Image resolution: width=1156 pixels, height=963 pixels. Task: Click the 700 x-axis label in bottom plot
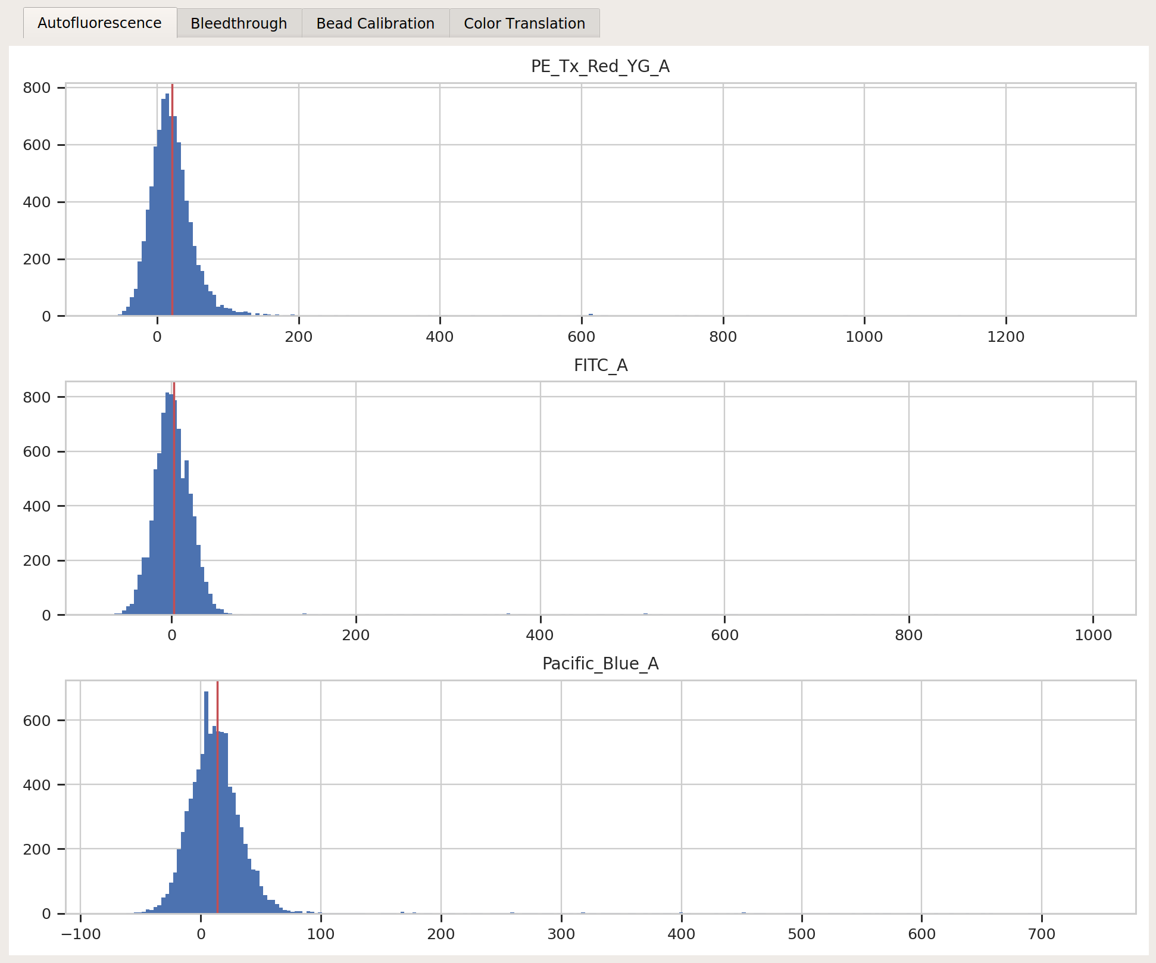[x=1041, y=934]
